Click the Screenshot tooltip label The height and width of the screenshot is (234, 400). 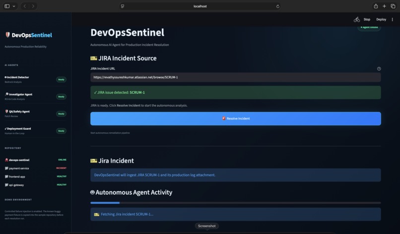tap(206, 226)
